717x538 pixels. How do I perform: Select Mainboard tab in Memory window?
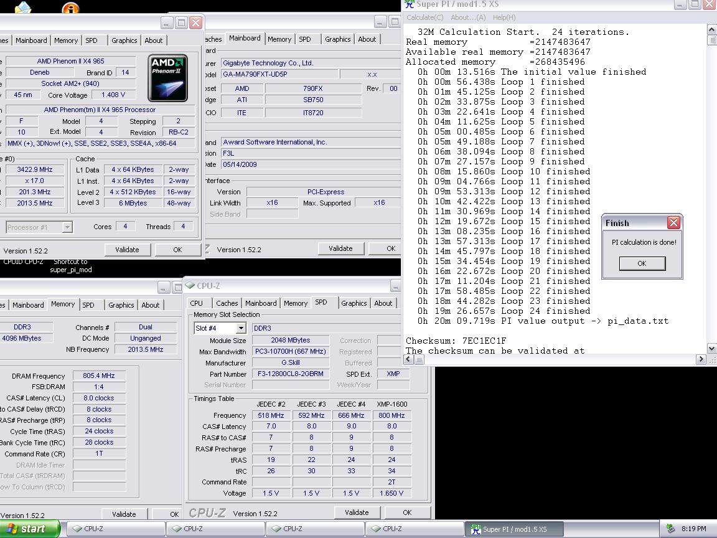click(29, 305)
